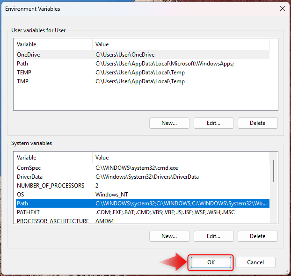Choose the PATHEXT system variable

pos(28,212)
